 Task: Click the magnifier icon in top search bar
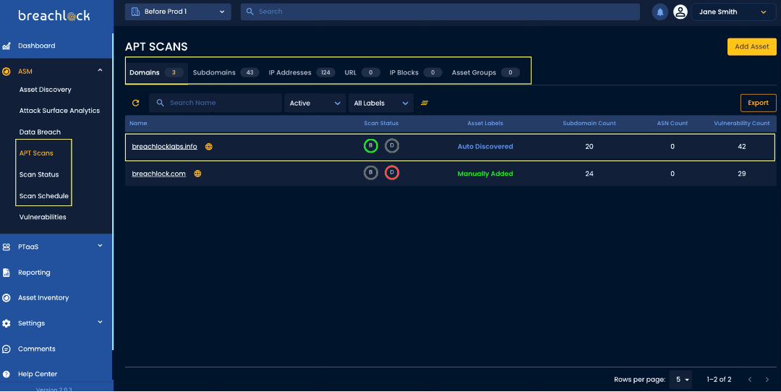click(x=250, y=12)
